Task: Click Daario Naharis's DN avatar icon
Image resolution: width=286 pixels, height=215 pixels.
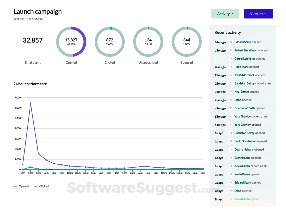Action: (231, 149)
